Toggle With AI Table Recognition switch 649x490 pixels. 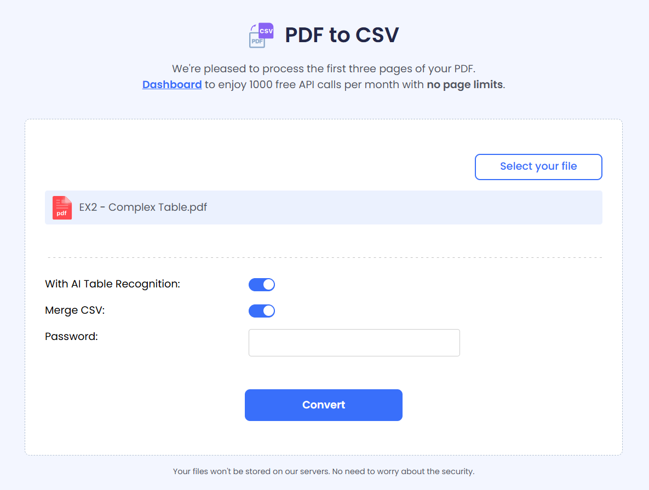coord(262,285)
